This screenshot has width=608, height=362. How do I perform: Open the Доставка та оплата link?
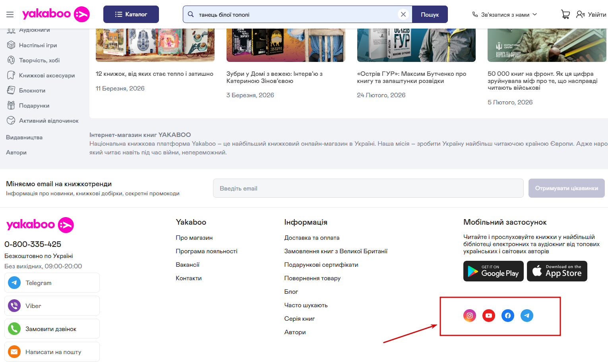312,238
